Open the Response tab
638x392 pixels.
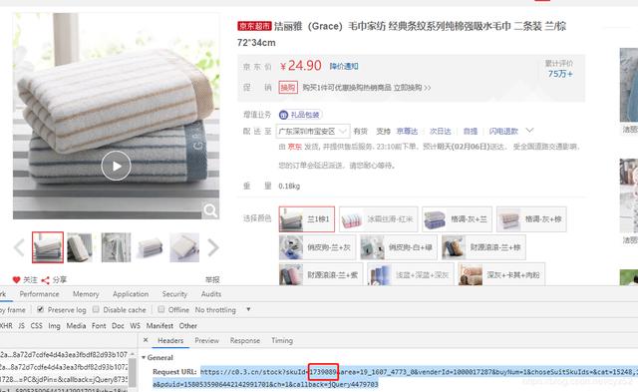tap(245, 340)
